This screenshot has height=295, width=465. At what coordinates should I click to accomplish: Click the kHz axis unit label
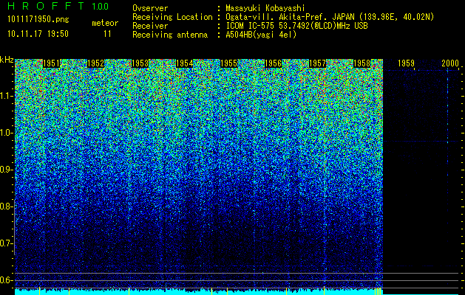[7, 60]
